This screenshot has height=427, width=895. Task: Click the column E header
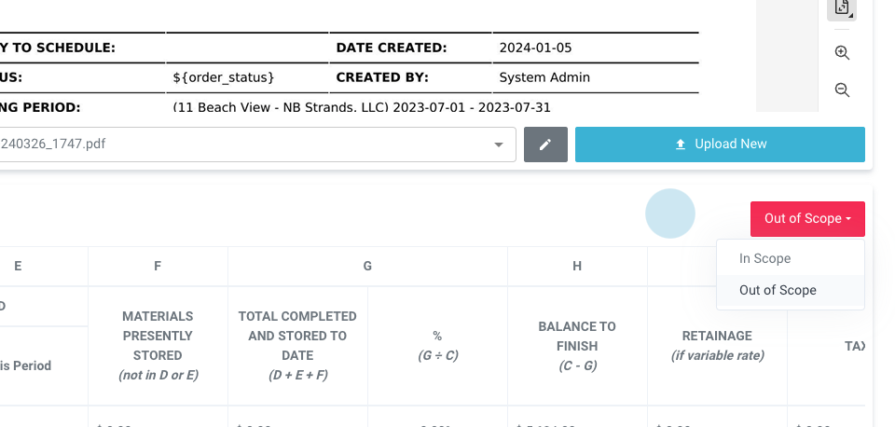click(x=19, y=267)
